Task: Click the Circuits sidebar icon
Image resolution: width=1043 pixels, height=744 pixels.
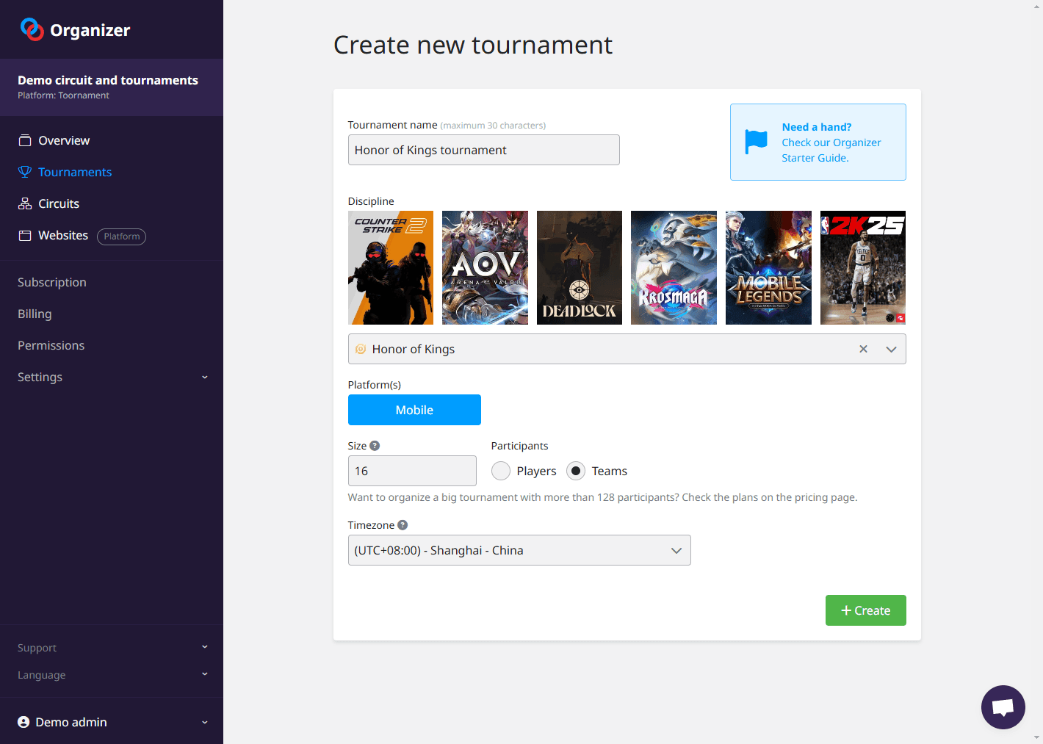Action: pos(25,203)
